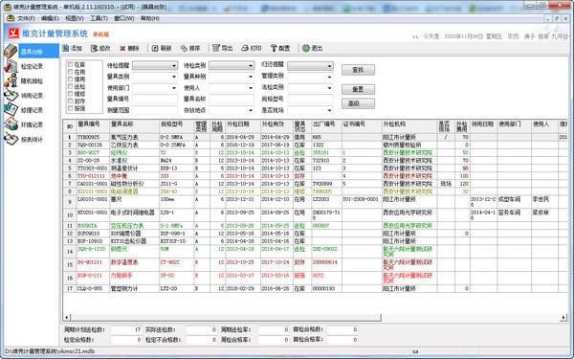Click the 导出 (export) toolbar icon

216,48
